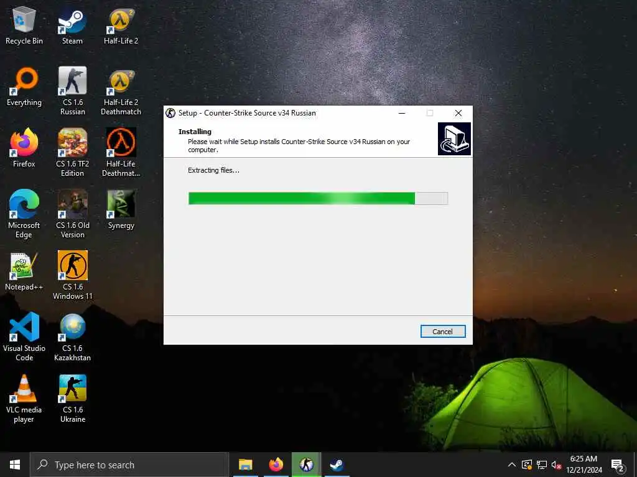Show hidden system tray icons

(x=512, y=465)
